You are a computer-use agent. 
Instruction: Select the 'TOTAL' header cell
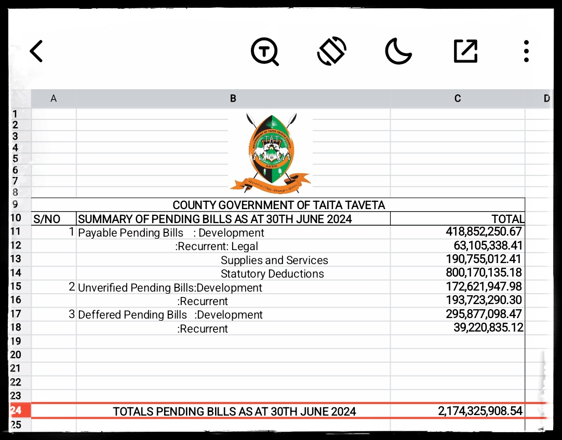pos(458,219)
